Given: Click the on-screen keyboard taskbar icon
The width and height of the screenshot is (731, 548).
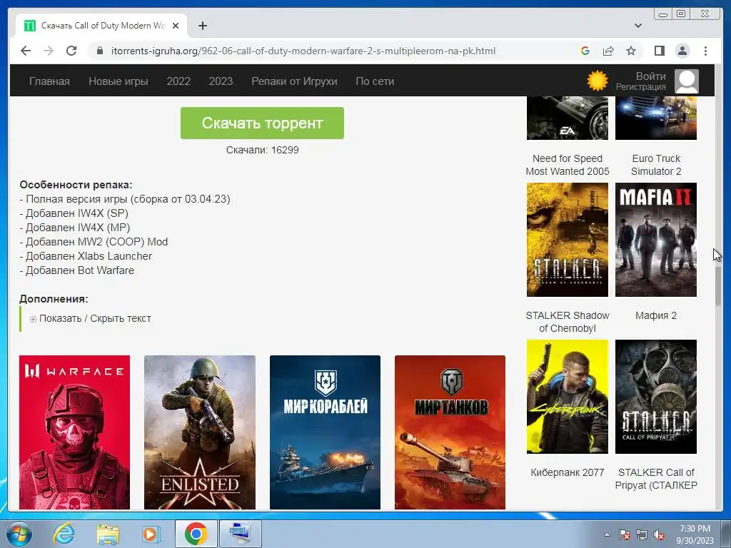Looking at the screenshot, I should click(241, 534).
